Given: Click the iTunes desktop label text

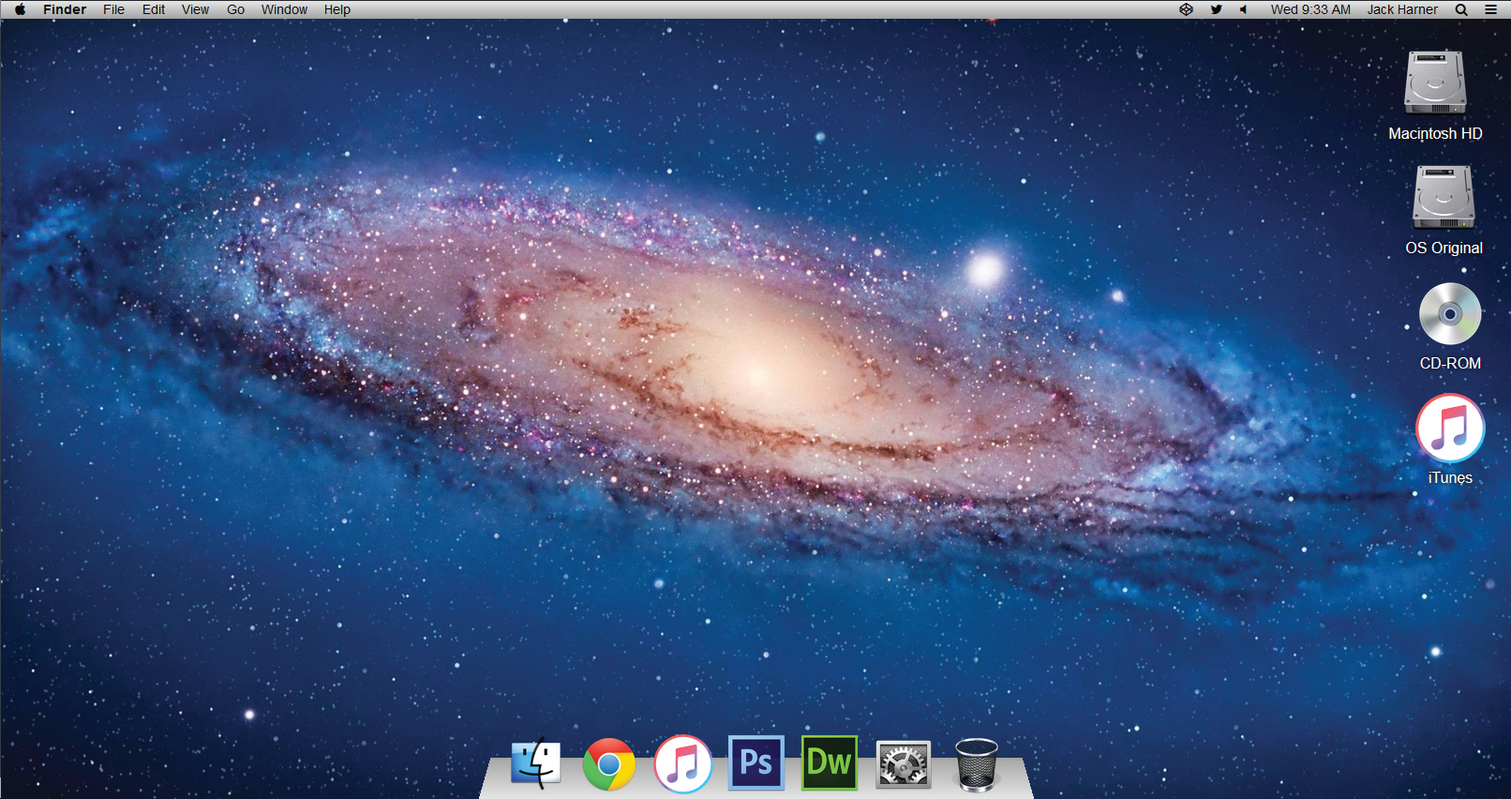Looking at the screenshot, I should tap(1450, 477).
